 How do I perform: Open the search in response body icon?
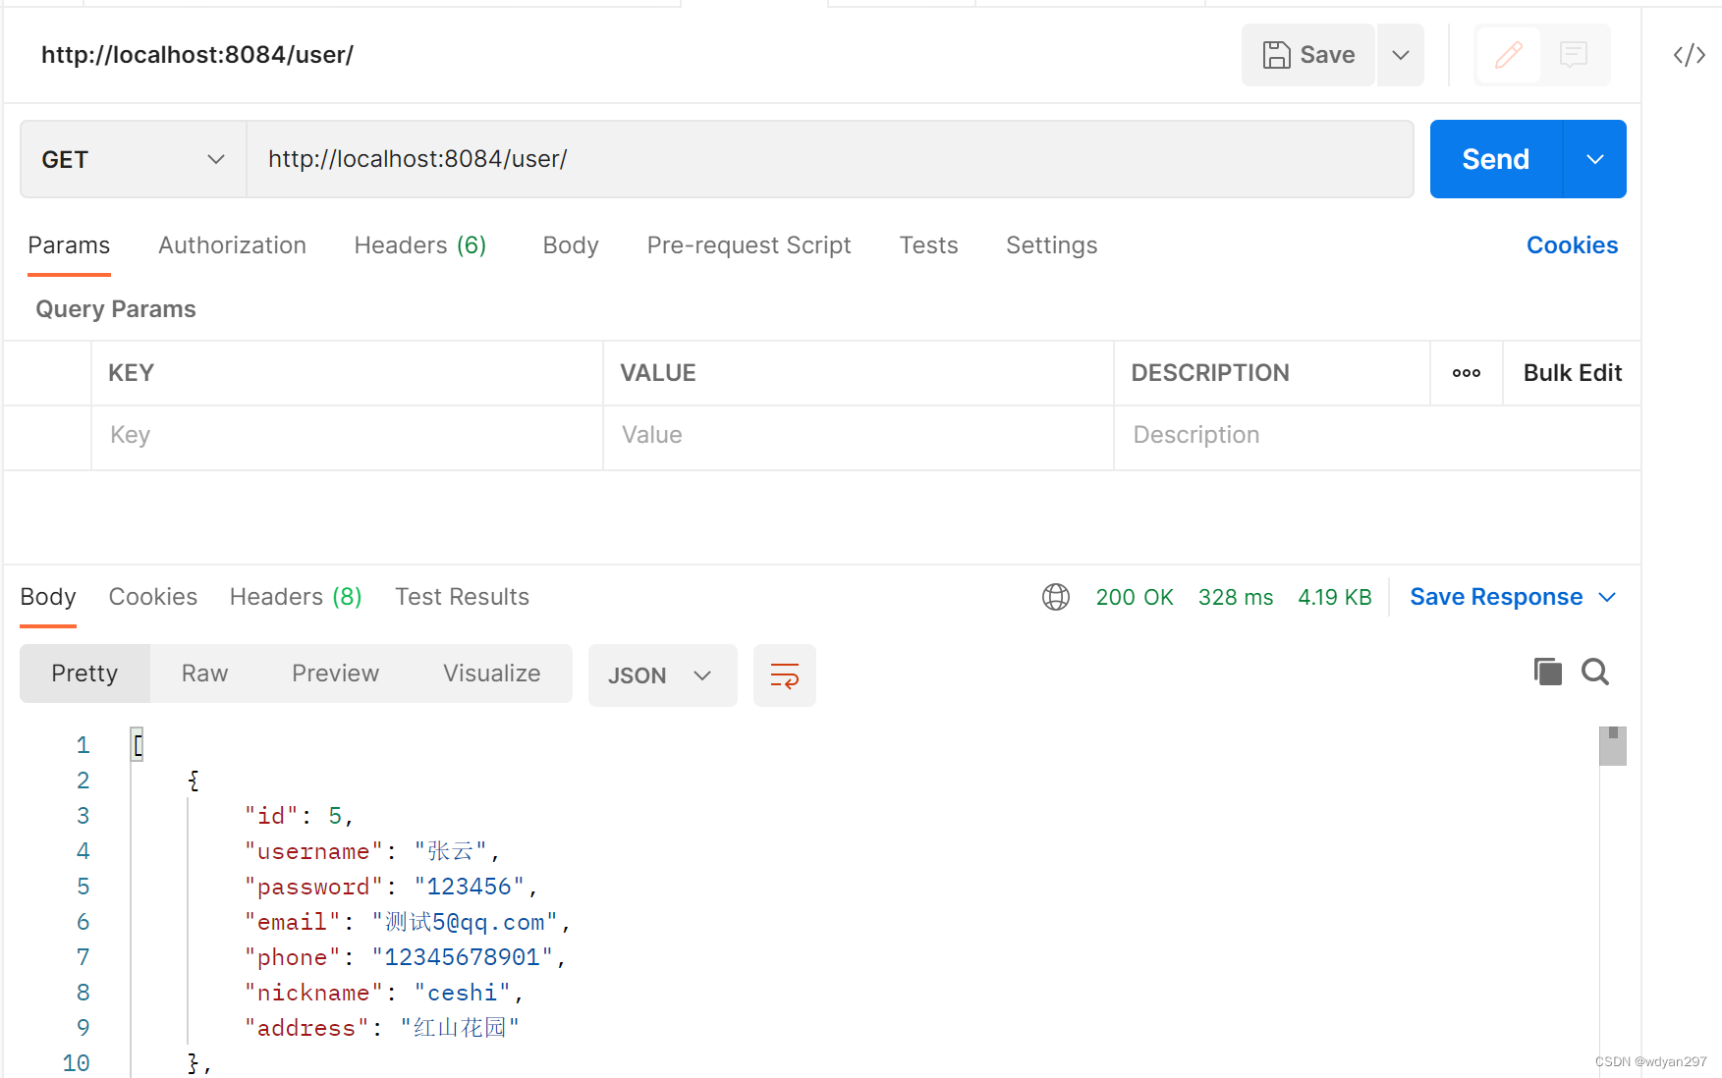click(x=1594, y=672)
